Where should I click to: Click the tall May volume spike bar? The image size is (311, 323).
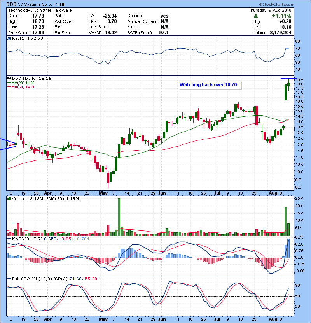click(119, 217)
